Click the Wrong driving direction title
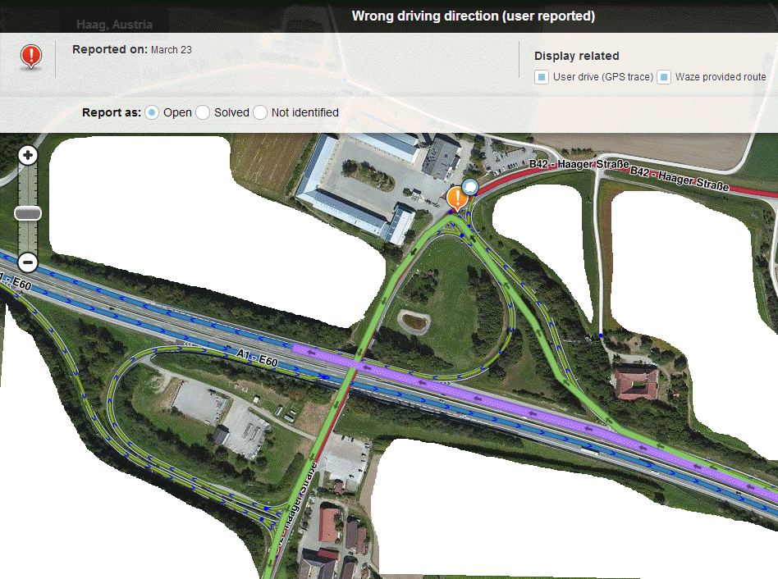The width and height of the screenshot is (778, 579). click(474, 16)
